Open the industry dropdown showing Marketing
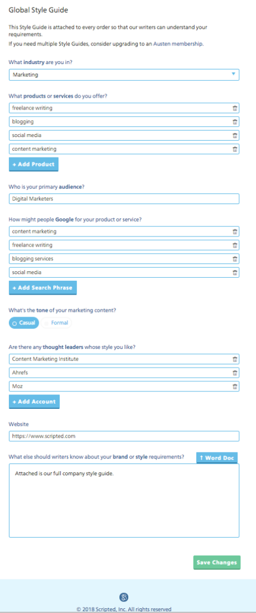 coord(124,75)
